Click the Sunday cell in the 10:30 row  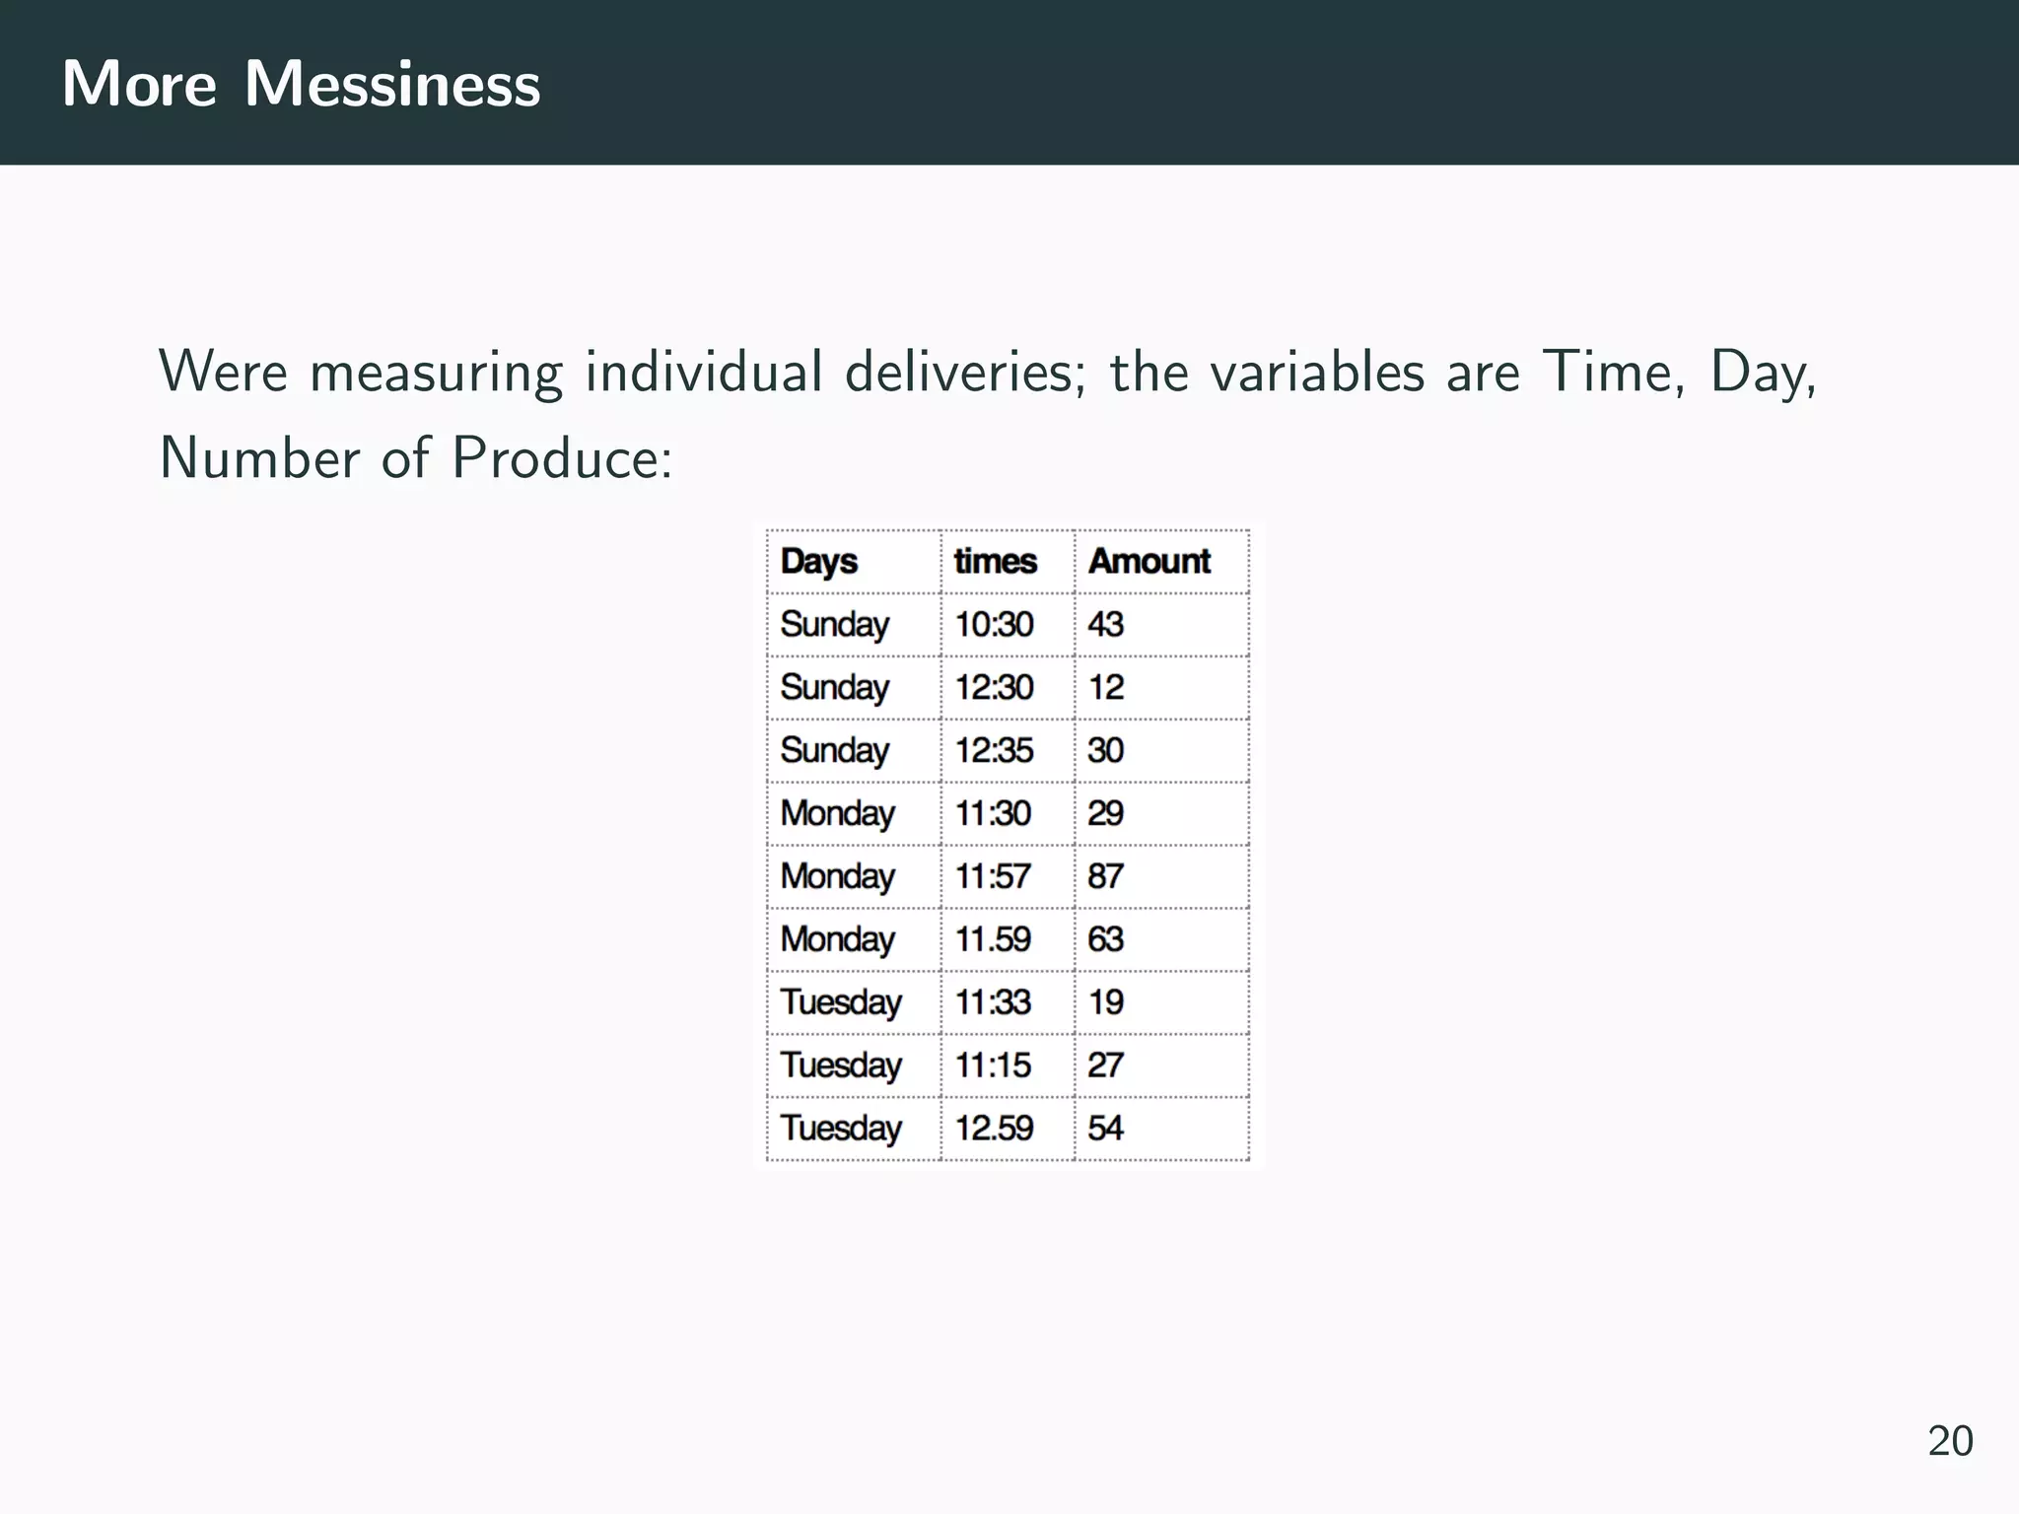tap(854, 625)
